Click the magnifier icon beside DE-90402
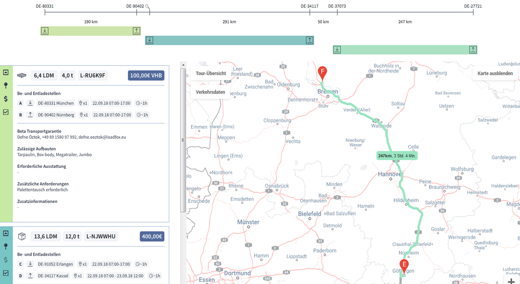 coord(147,6)
